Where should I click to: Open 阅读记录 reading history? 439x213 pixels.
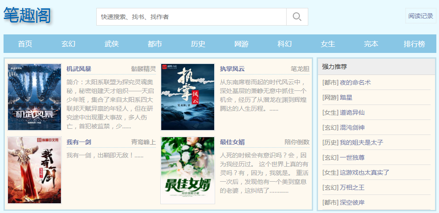(420, 16)
